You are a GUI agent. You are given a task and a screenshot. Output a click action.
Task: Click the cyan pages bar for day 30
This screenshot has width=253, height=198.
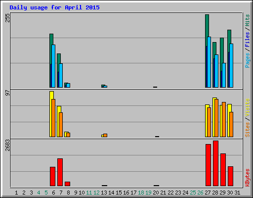pos(231,65)
